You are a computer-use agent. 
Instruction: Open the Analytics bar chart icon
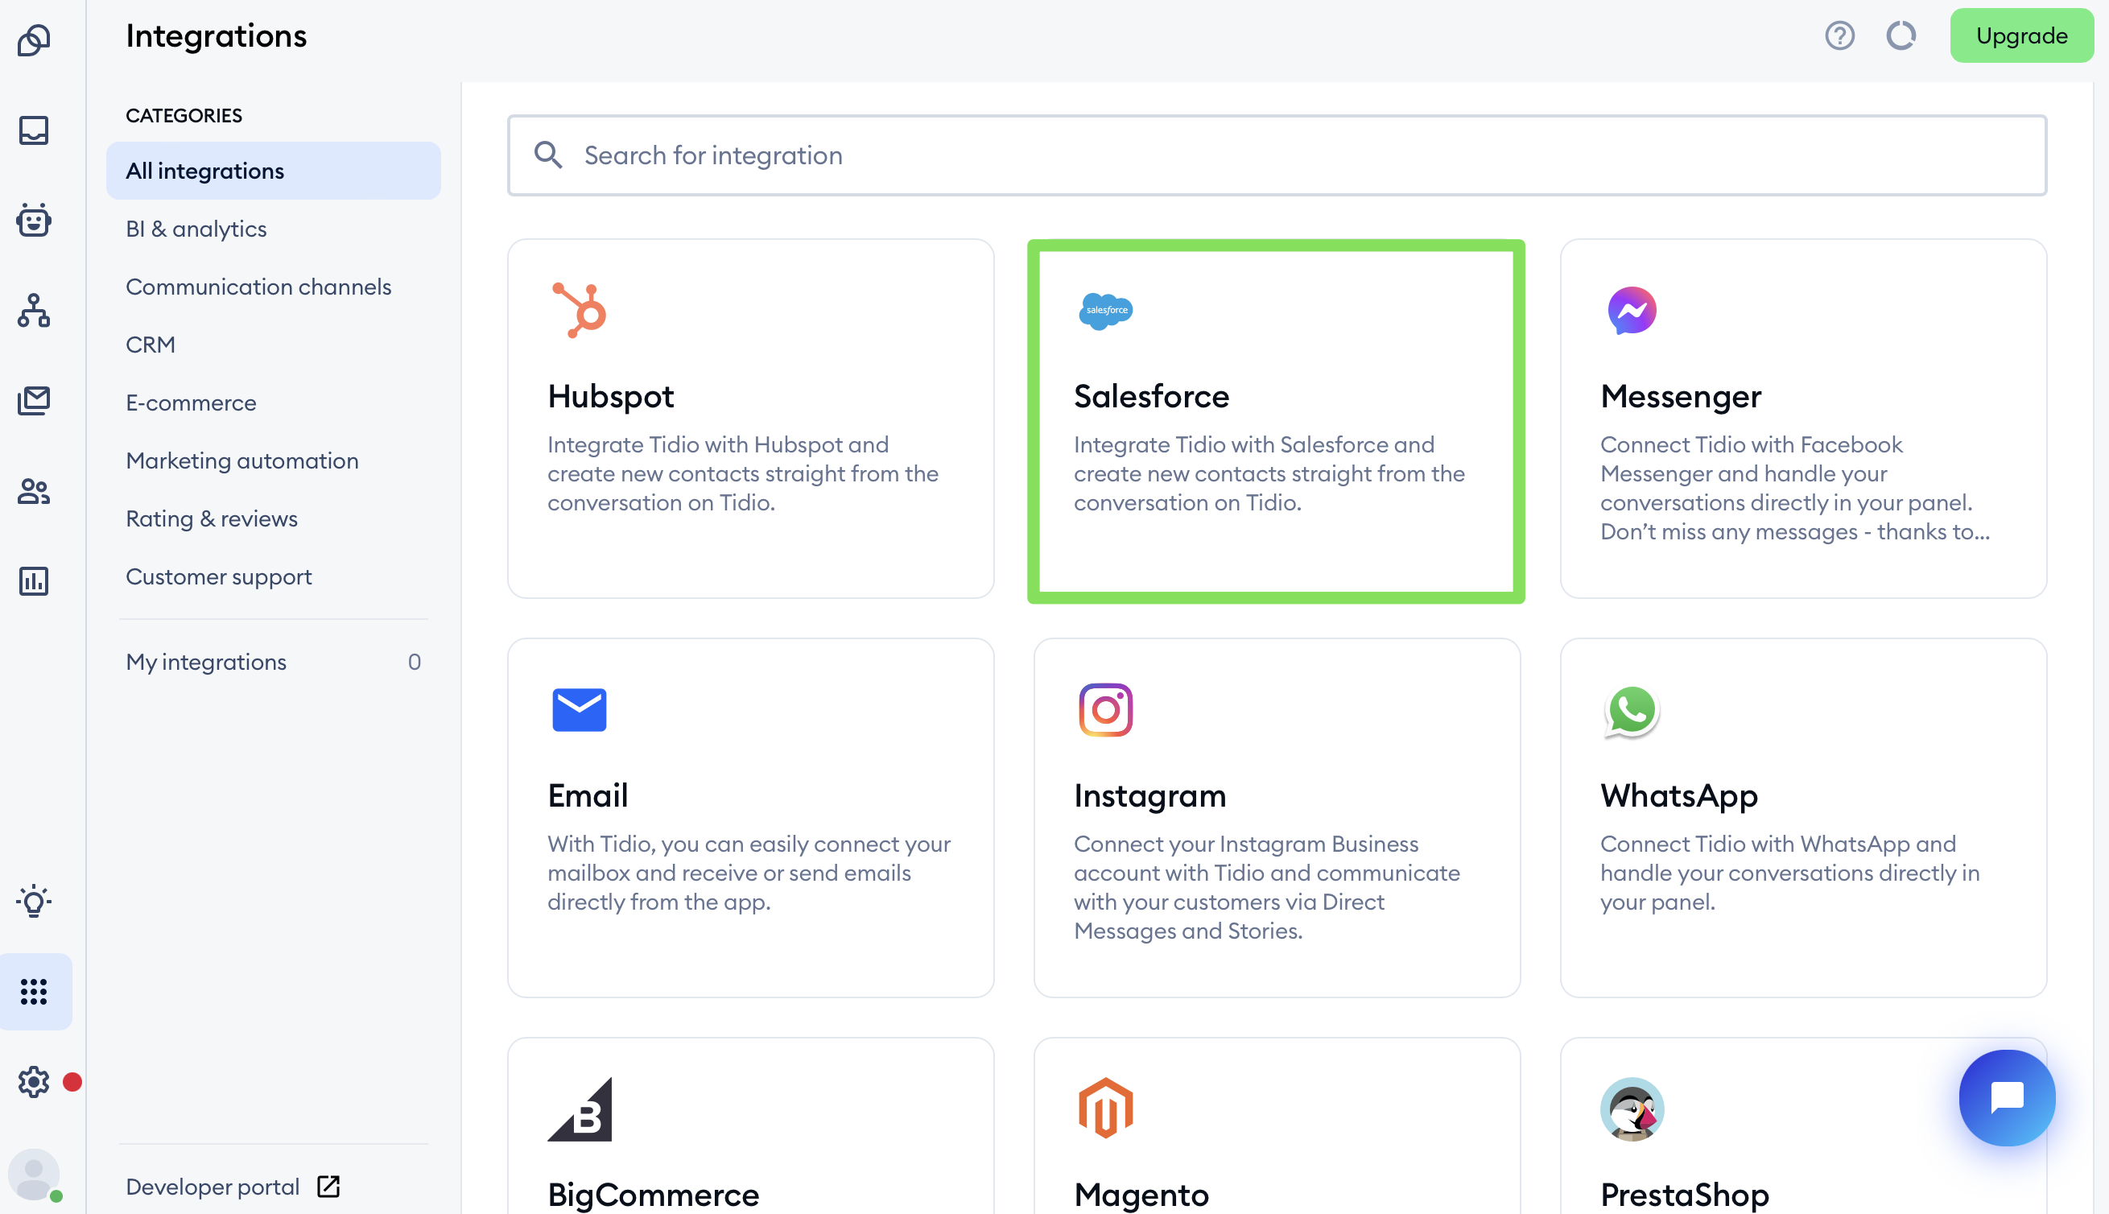point(34,581)
